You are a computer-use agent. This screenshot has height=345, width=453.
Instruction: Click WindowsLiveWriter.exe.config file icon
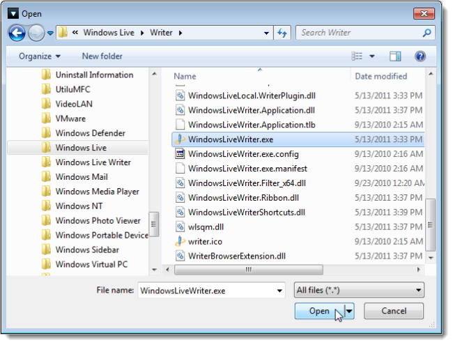(x=181, y=154)
